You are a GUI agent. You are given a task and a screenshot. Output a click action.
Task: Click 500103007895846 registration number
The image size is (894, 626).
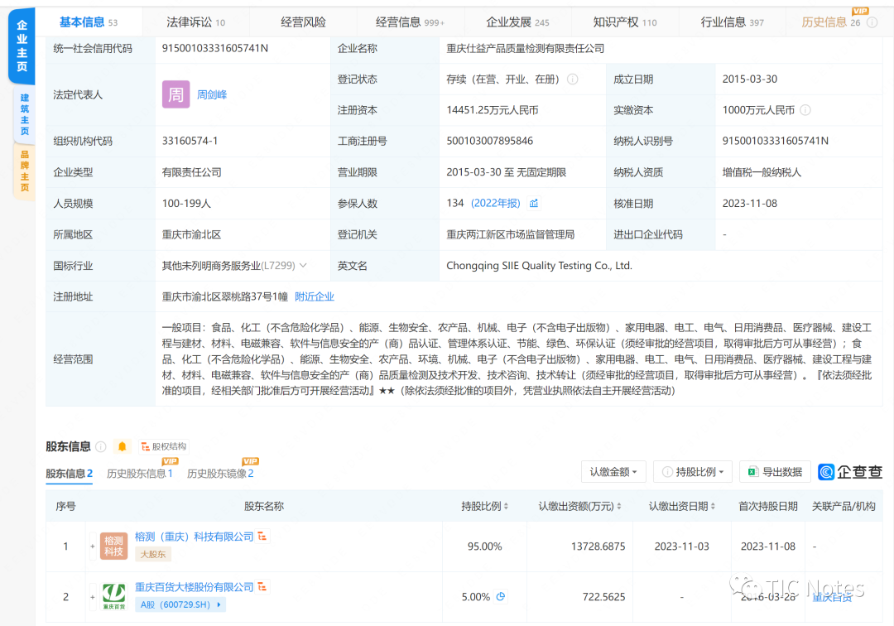click(x=490, y=141)
